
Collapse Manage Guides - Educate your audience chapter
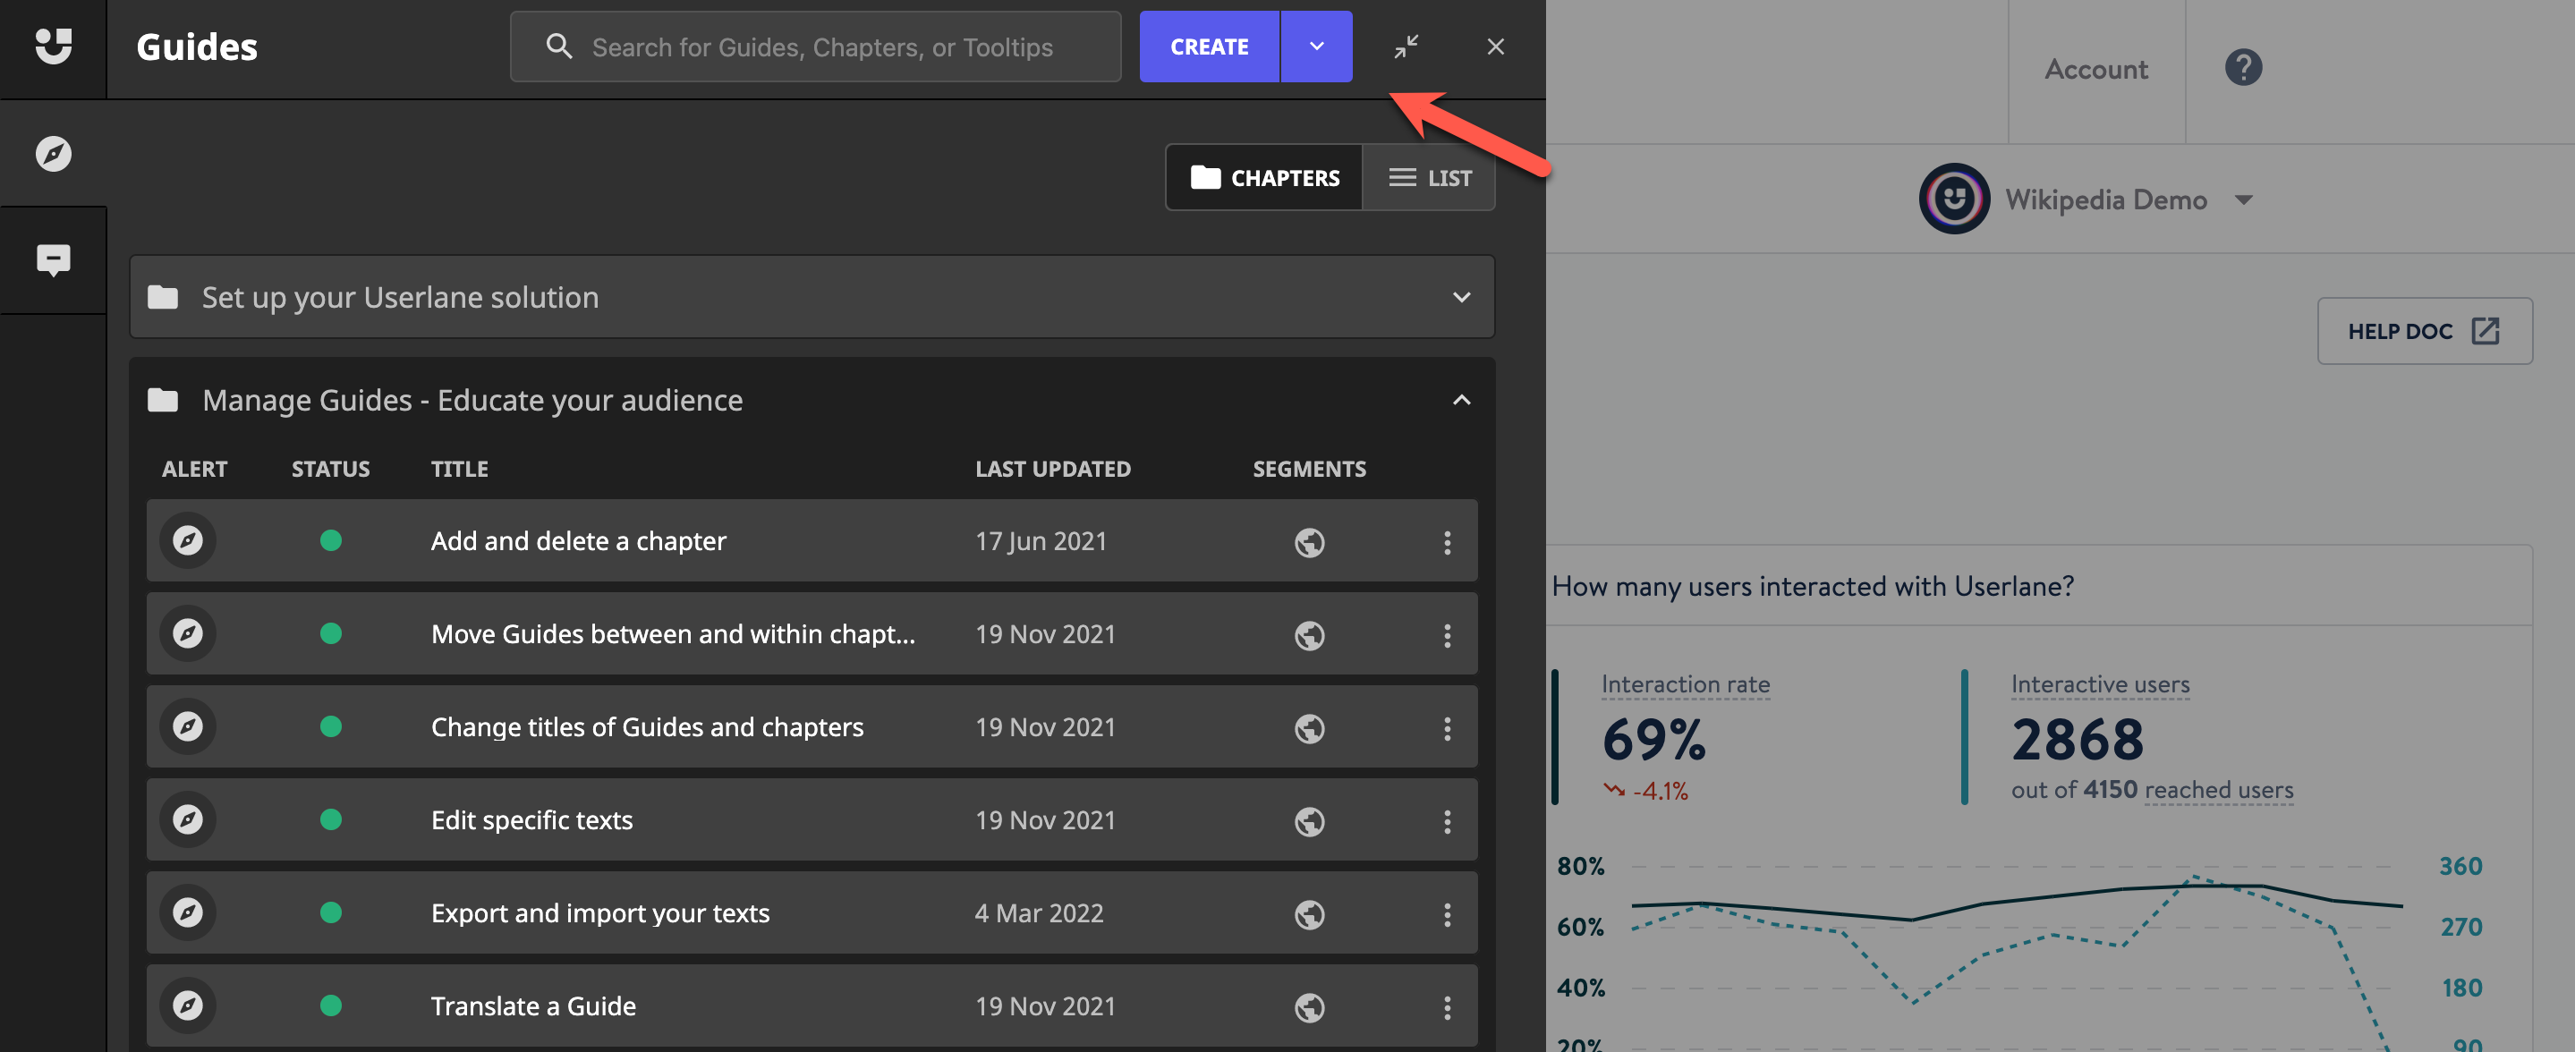1460,401
